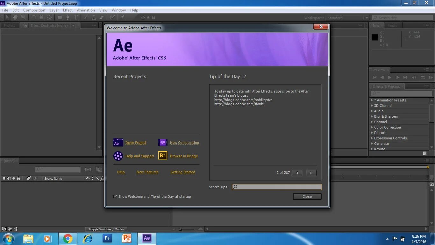The height and width of the screenshot is (245, 435).
Task: Select the Brush tool
Action: pos(86,18)
